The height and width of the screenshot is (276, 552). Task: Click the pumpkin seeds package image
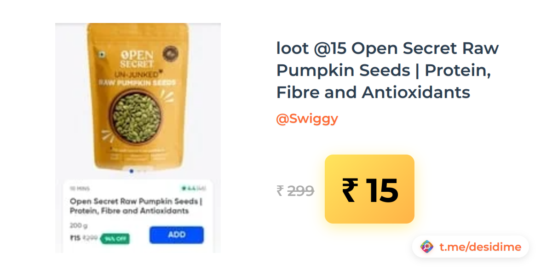point(138,96)
